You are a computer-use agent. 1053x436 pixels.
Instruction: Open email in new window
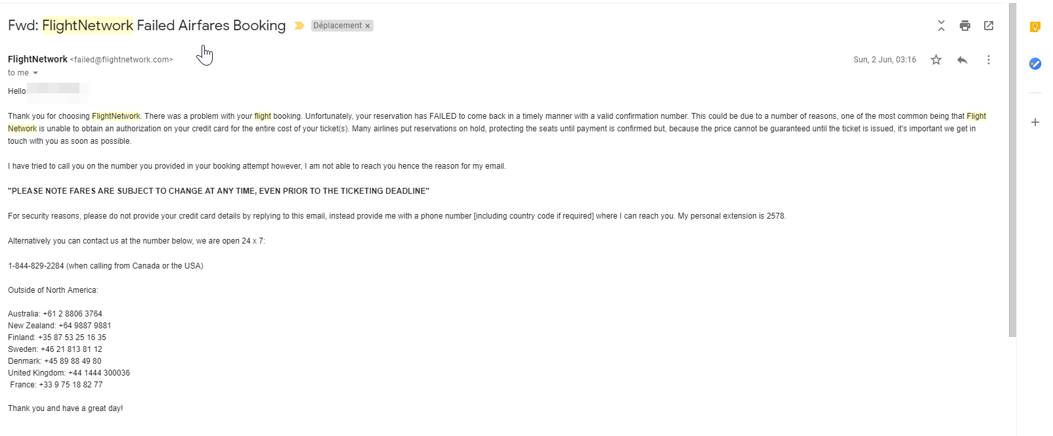989,26
